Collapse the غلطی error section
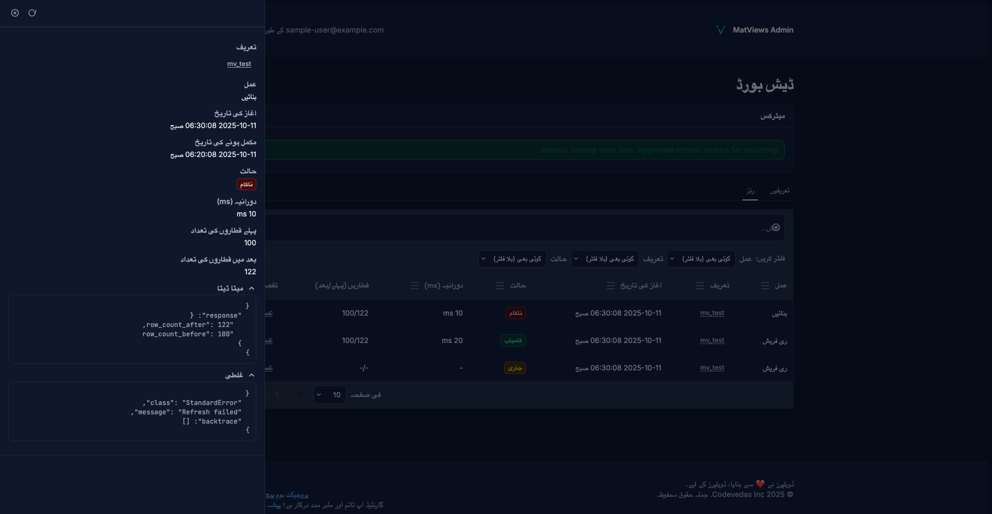This screenshot has width=992, height=514. point(251,375)
